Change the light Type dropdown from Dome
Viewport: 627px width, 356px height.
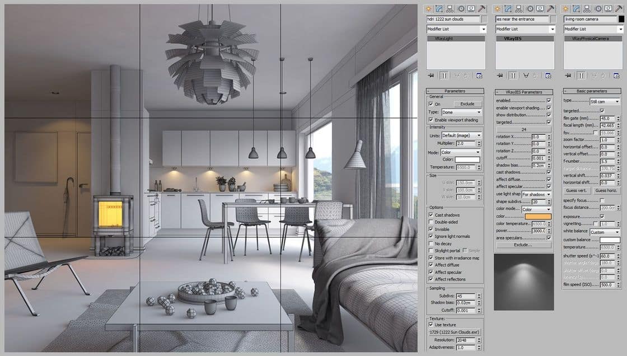pyautogui.click(x=460, y=112)
